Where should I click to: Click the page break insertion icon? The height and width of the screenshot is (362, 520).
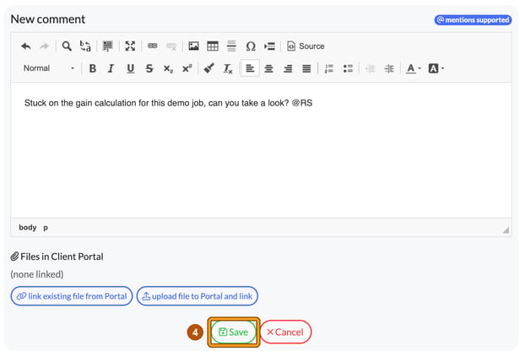click(x=269, y=46)
